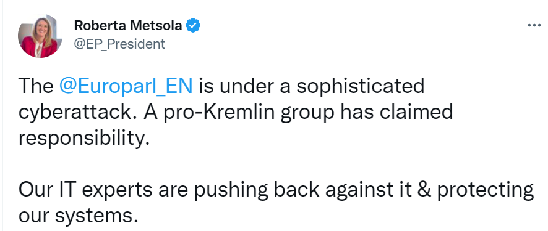Viewport: 548px width, 231px height.
Task: Click the word "protecting" in the tweet
Action: 486,191
